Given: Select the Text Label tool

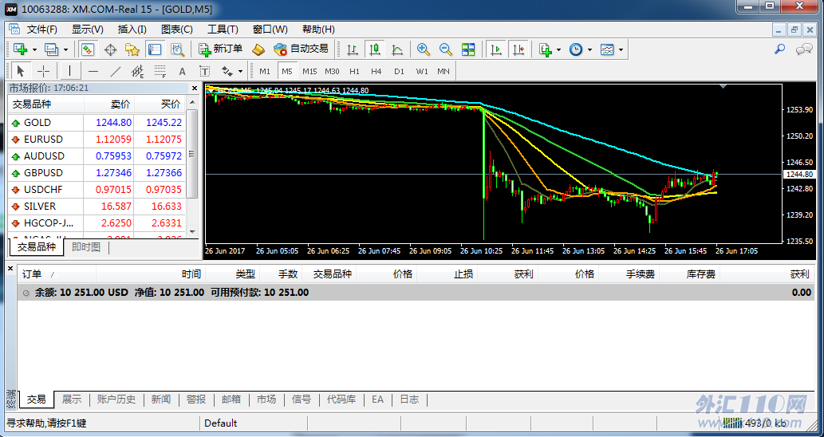Looking at the screenshot, I should click(x=204, y=71).
